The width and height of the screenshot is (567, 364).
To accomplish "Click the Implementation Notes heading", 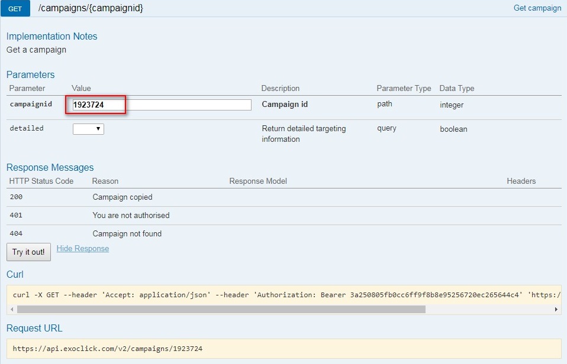I will (51, 36).
